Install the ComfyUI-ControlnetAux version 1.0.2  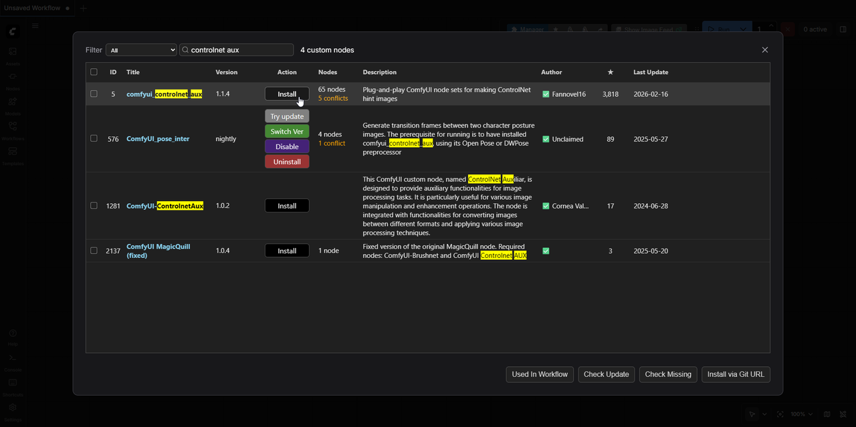[287, 206]
